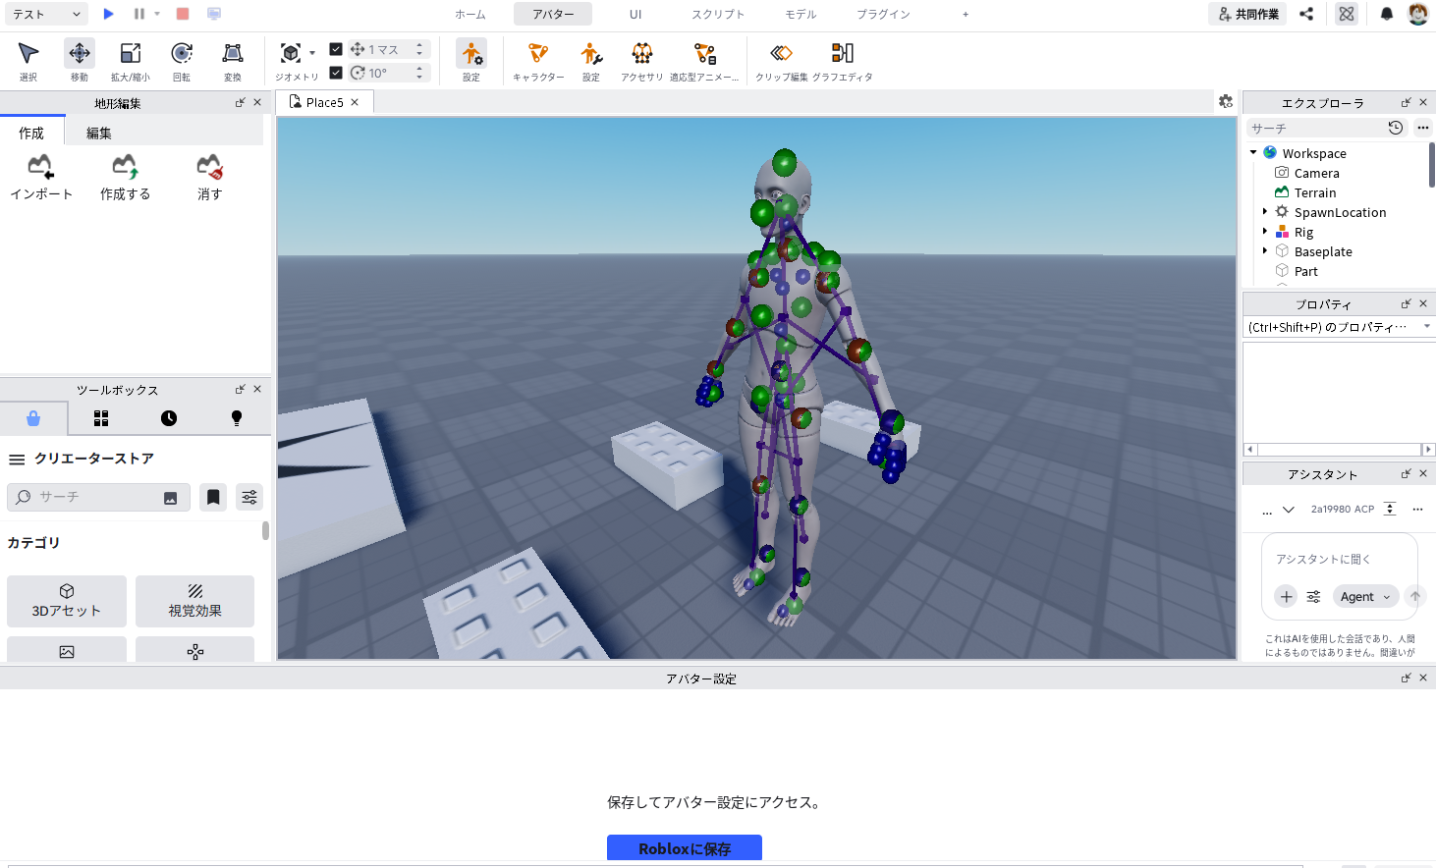
Task: Open the Adaptive Animation (適応型アニメー) tool
Action: (704, 61)
